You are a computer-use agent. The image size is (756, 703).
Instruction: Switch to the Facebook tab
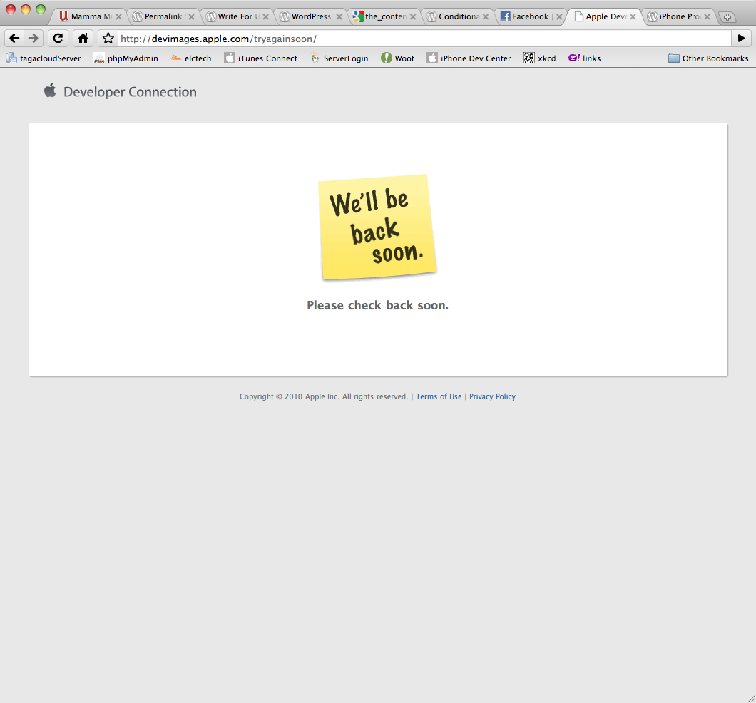coord(524,16)
